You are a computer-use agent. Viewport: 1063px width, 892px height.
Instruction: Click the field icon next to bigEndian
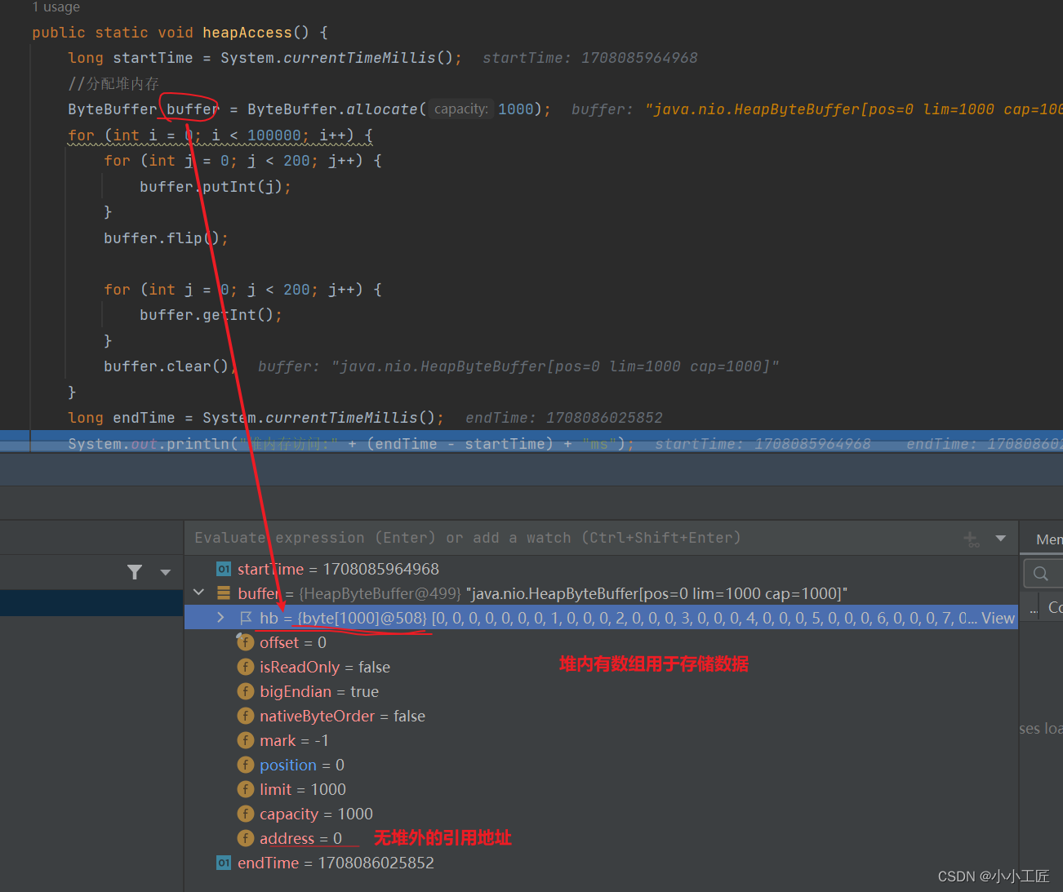click(246, 691)
